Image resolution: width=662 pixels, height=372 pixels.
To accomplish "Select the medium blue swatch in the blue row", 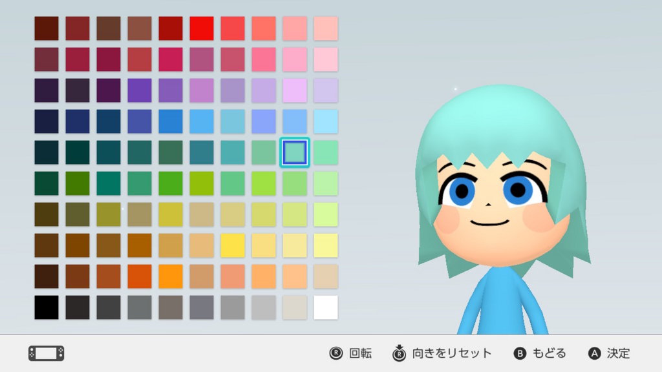I will 171,121.
